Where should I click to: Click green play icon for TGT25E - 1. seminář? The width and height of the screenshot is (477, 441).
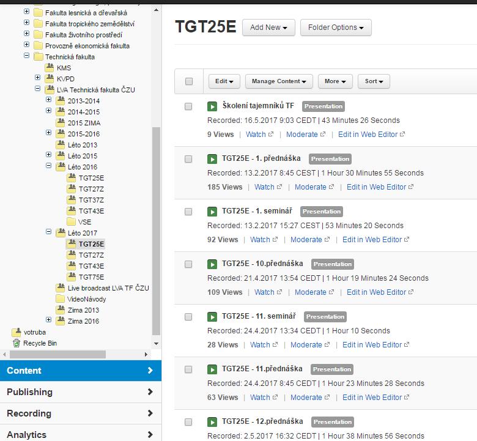(212, 212)
